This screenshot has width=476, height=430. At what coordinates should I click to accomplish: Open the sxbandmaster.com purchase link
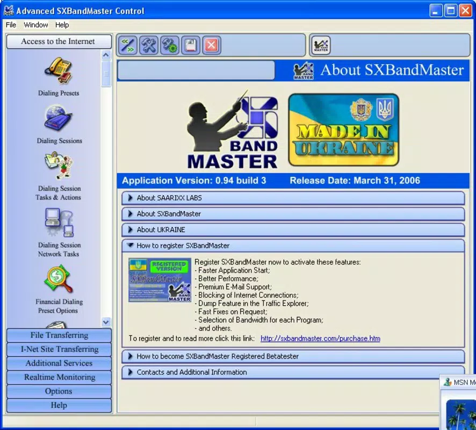pyautogui.click(x=320, y=338)
